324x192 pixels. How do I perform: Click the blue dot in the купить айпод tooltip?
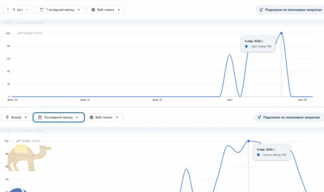[x=258, y=155]
